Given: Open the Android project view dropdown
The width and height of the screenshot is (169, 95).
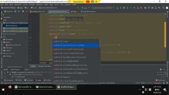Looking at the screenshot, I should tap(8, 11).
